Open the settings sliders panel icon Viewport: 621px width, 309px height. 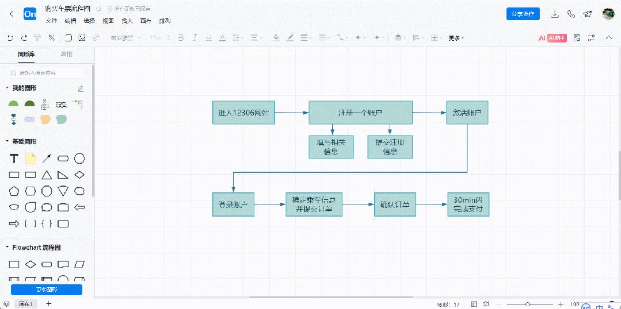(x=591, y=38)
